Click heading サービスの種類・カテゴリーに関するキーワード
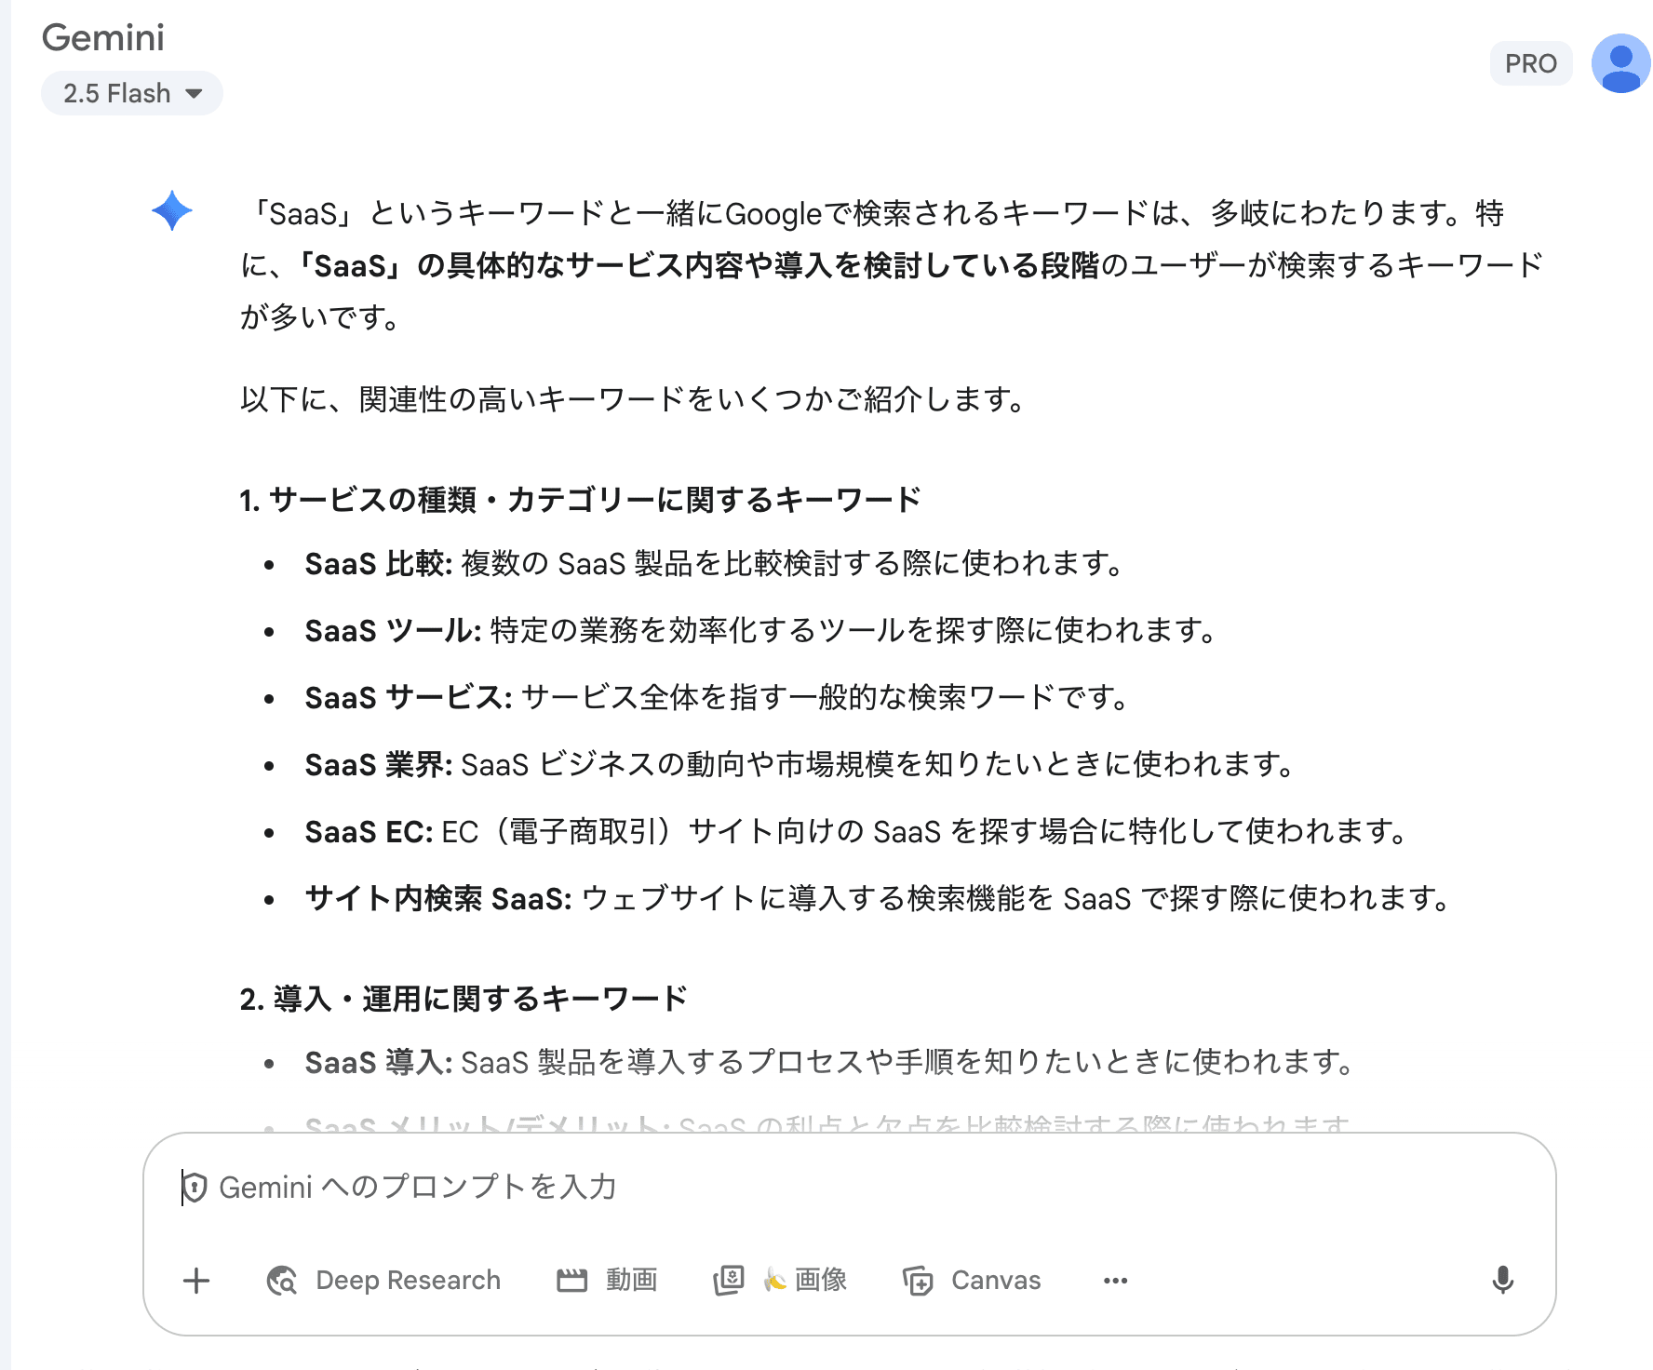The height and width of the screenshot is (1370, 1653). tap(580, 500)
